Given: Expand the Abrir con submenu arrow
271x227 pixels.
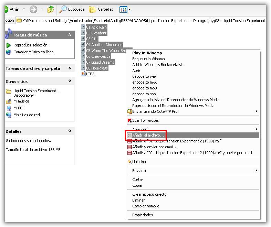Looking at the screenshot, I should (x=257, y=129).
